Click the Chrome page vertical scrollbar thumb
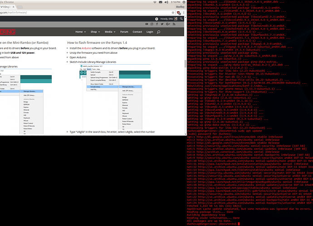Screen dimensions: 313x226 (x=185, y=64)
